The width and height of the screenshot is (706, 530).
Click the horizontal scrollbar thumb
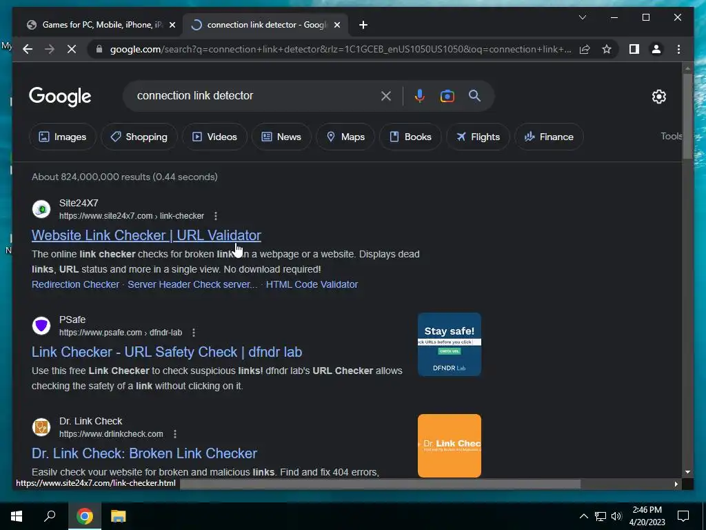(x=380, y=484)
